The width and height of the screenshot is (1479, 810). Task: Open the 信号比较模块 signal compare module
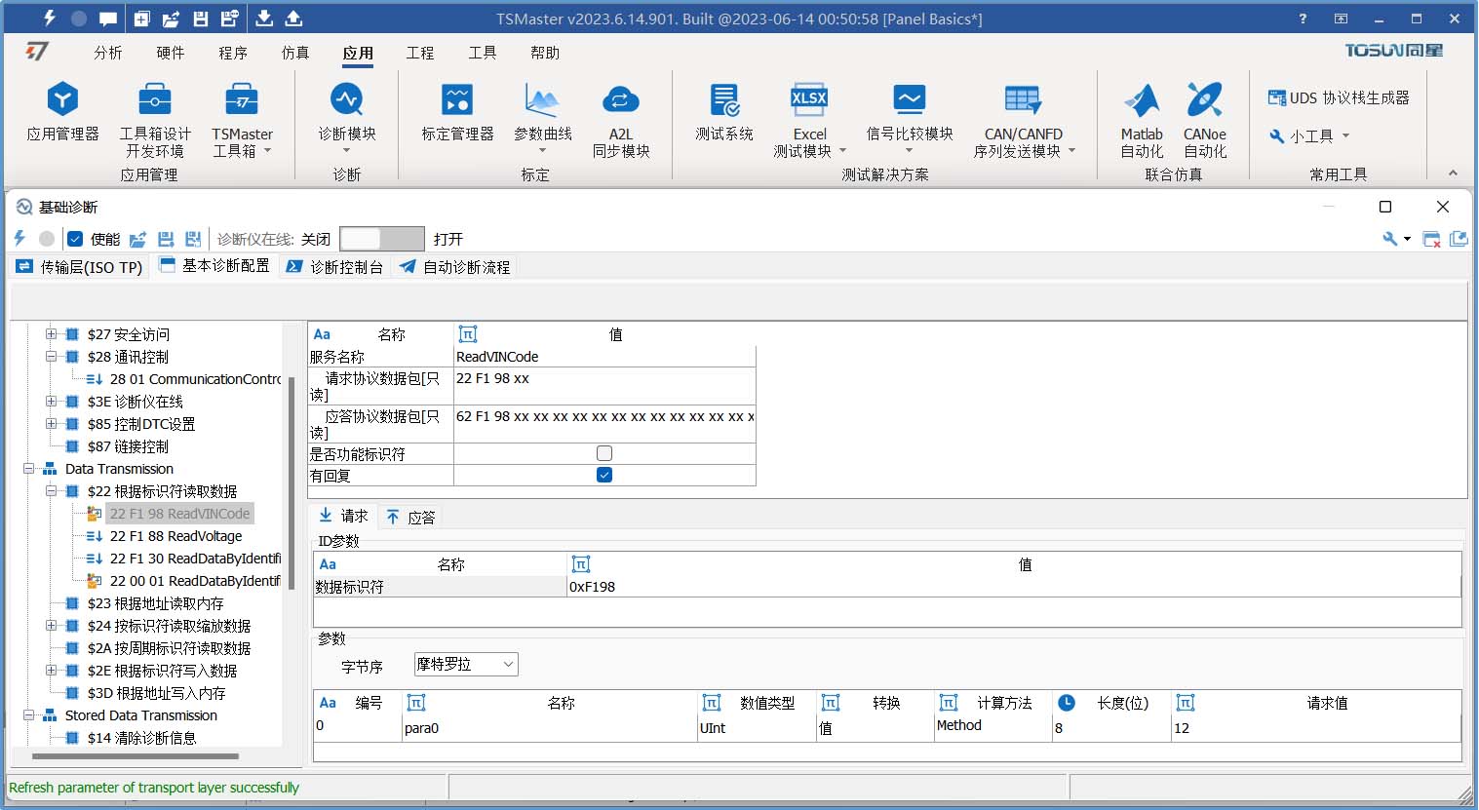pyautogui.click(x=909, y=117)
